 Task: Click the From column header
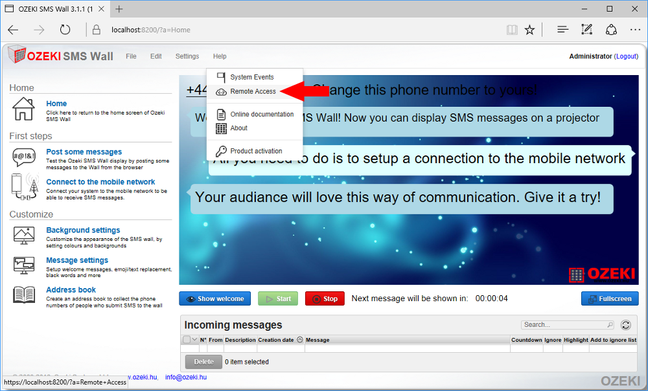pos(215,340)
